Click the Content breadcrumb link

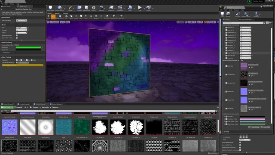35,107
